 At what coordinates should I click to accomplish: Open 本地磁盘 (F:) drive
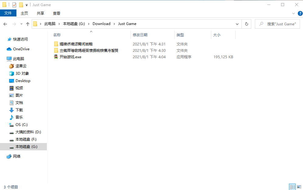click(x=26, y=139)
